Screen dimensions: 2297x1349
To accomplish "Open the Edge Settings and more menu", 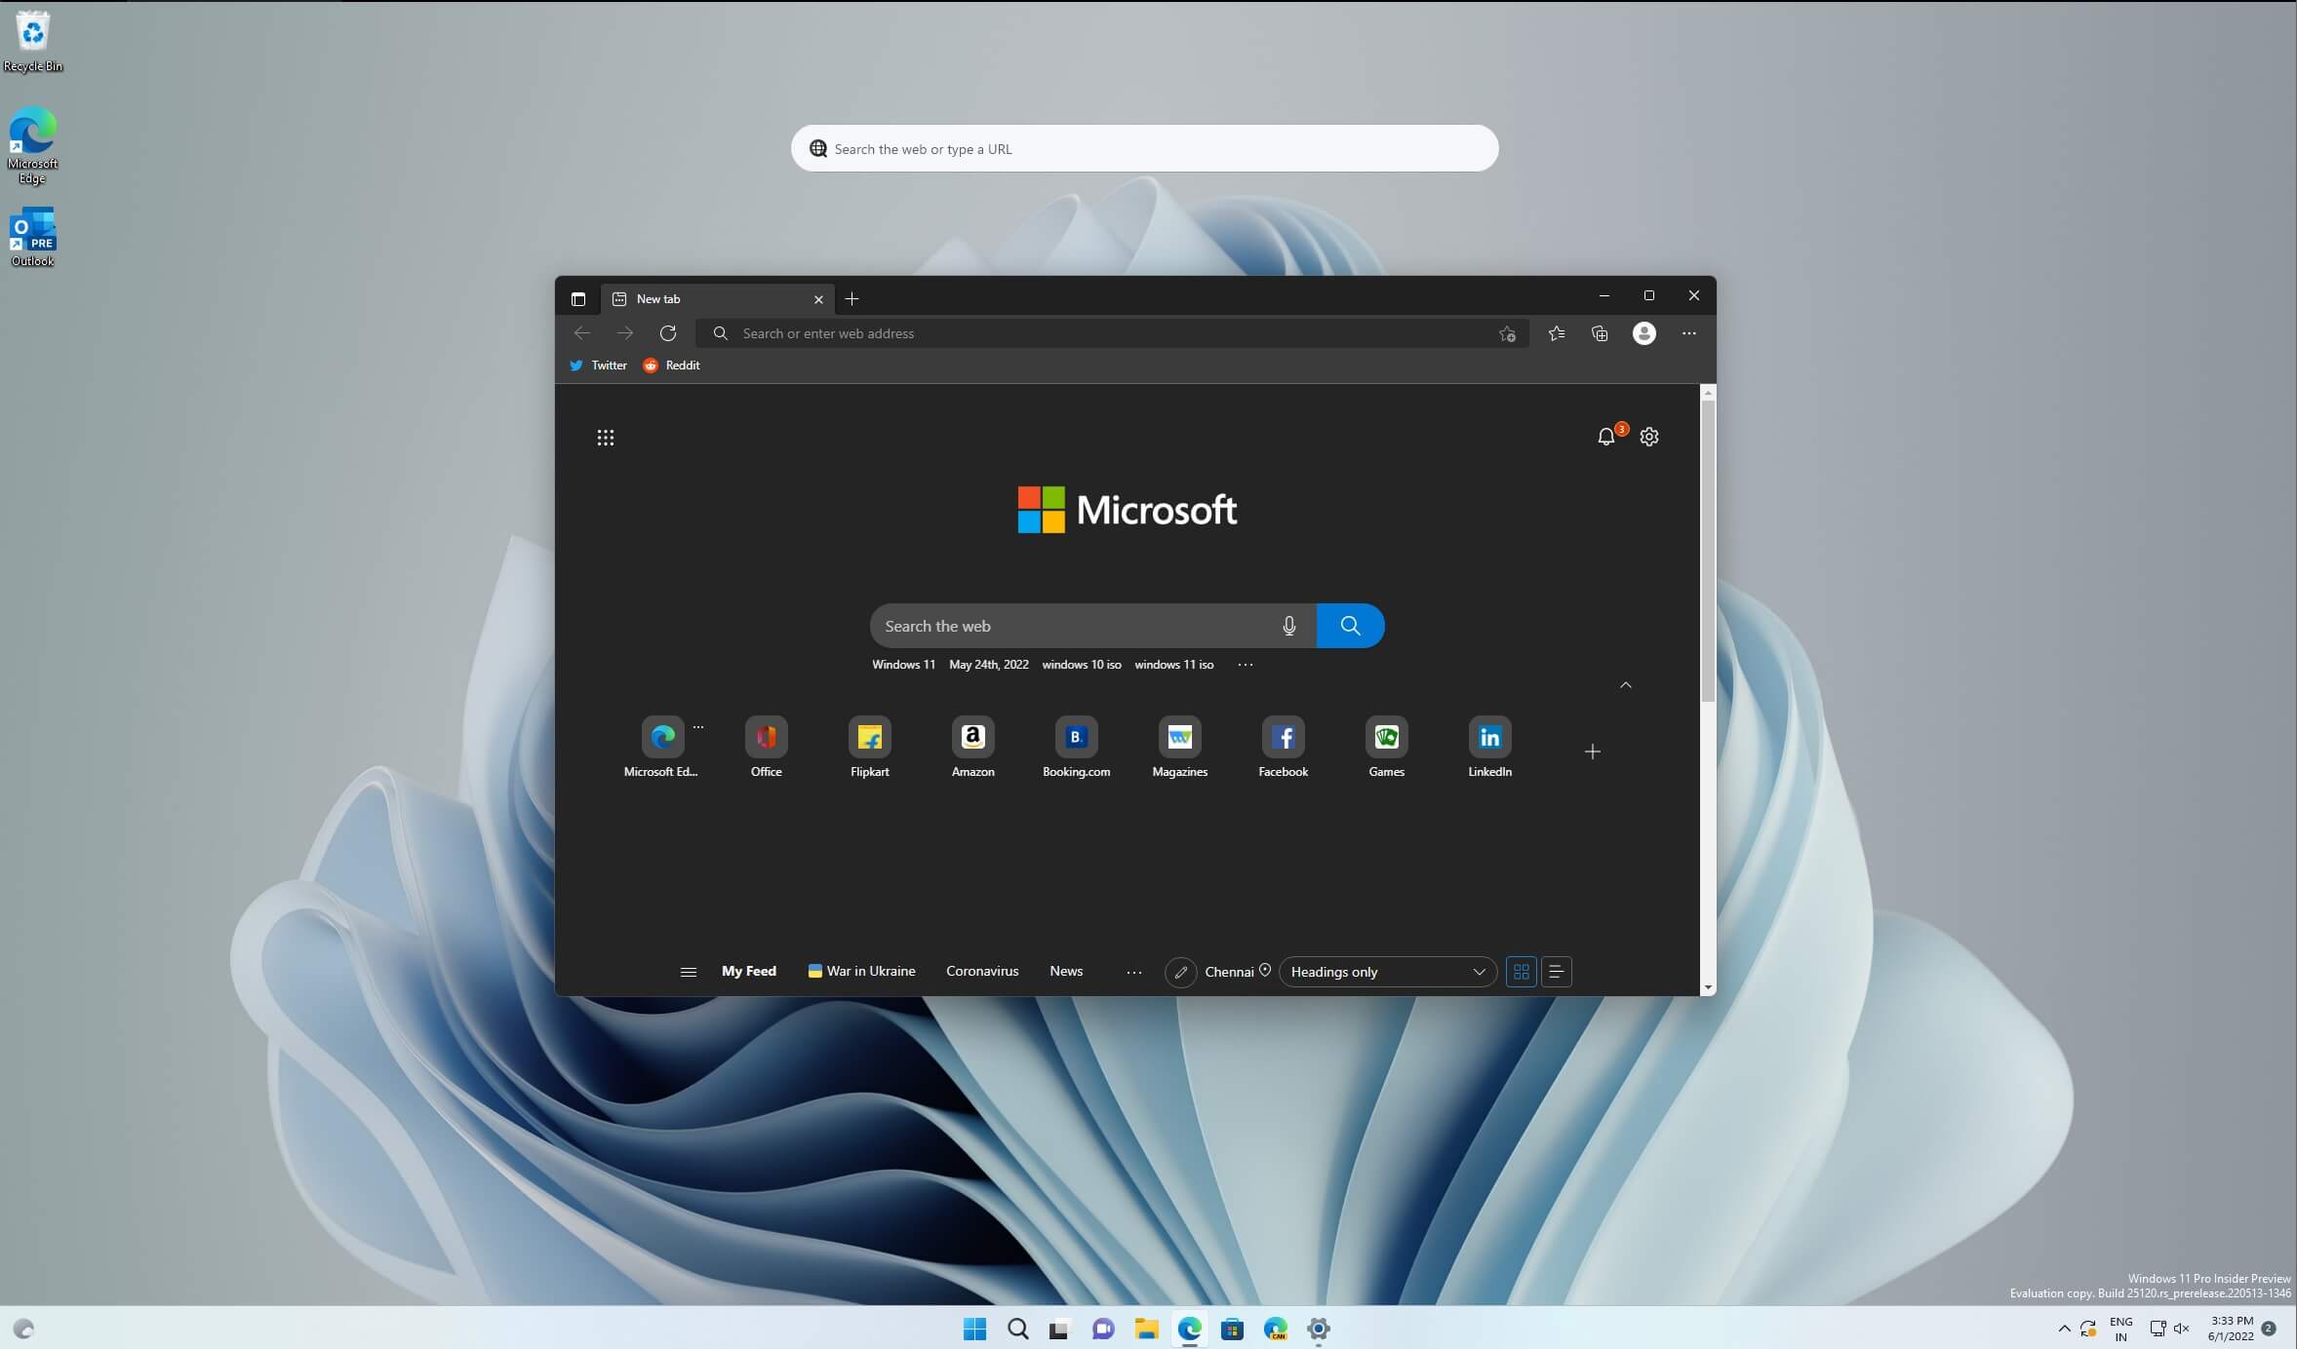I will pyautogui.click(x=1689, y=332).
